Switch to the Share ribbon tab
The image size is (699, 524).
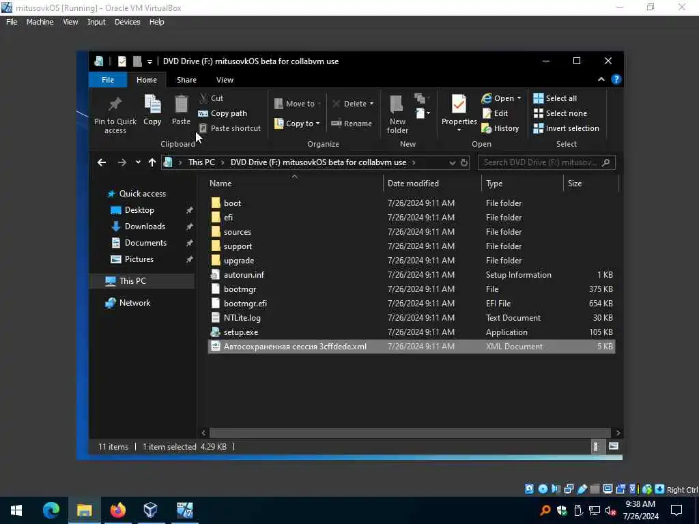click(186, 80)
